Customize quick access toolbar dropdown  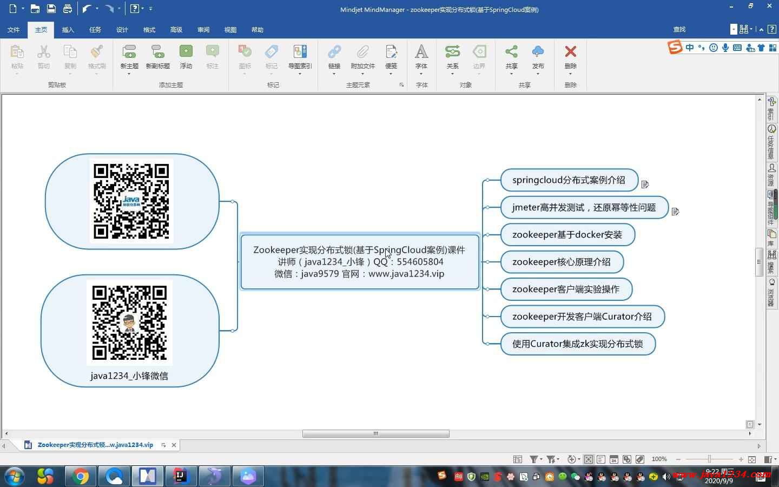[x=150, y=9]
